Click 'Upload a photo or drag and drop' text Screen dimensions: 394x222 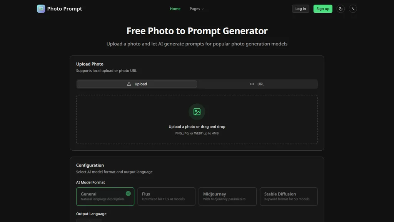[197, 126]
